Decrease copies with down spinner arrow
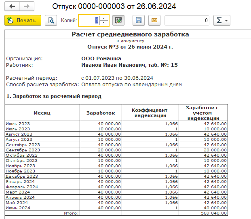This screenshot has width=251, height=219. [x=104, y=22]
